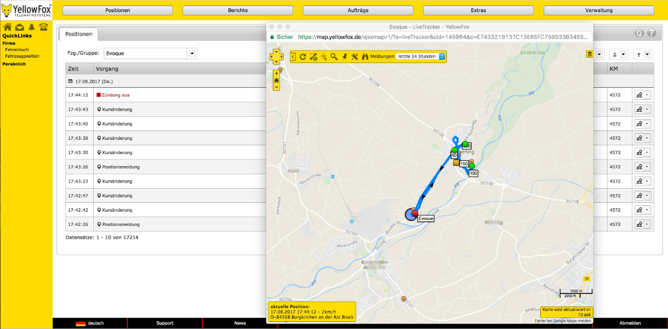Select the magnifier search tool on map
This screenshot has height=329, width=668.
coord(334,56)
